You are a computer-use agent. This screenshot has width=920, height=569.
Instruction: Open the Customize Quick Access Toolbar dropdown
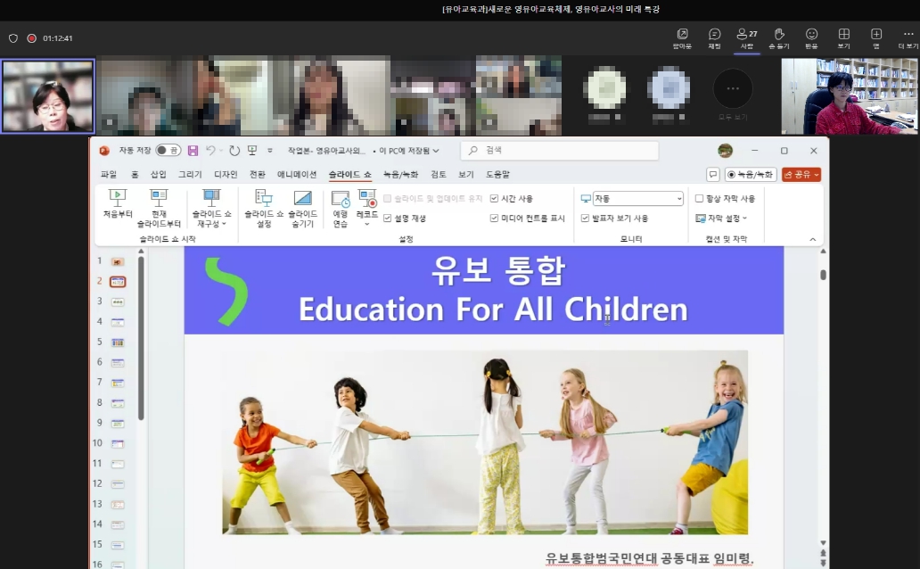click(x=270, y=151)
